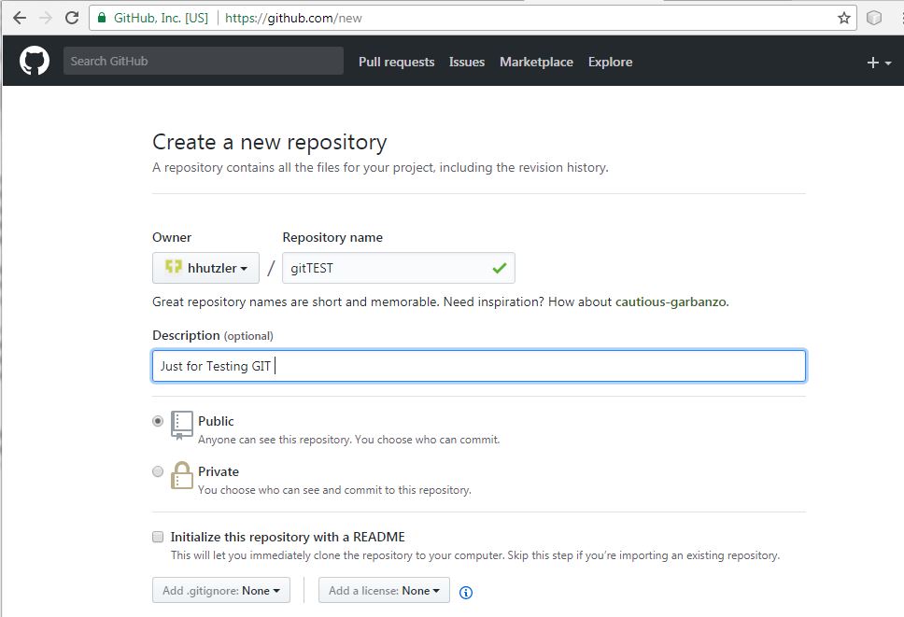The width and height of the screenshot is (904, 617).
Task: Click the 'Description (optional)' label
Action: 213,335
